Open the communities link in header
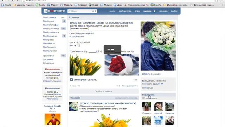The image size is (225, 127). pyautogui.click(x=125, y=11)
